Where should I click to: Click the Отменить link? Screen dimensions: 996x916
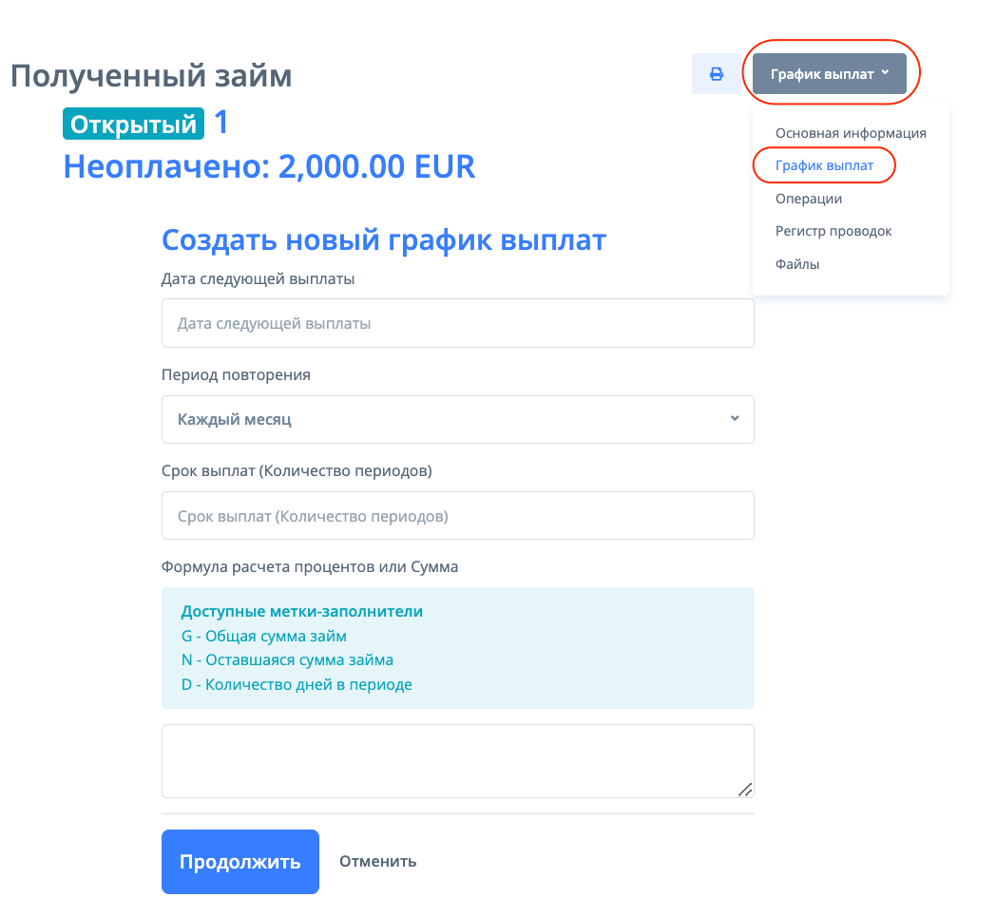click(377, 862)
